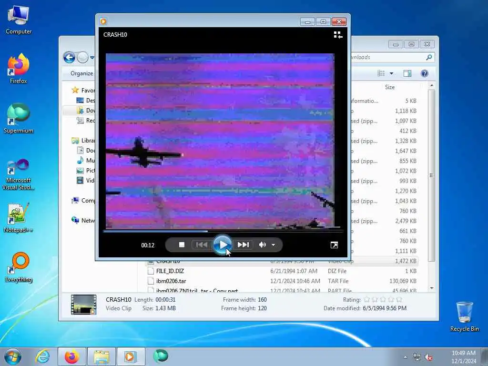Open the taskbar clock
Image resolution: width=488 pixels, height=366 pixels.
tap(464, 357)
